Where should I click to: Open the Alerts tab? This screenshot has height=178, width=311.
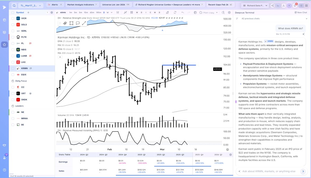55,5
